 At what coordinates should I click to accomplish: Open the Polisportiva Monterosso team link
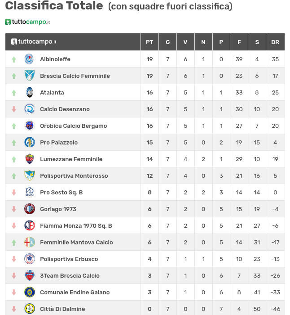[74, 175]
